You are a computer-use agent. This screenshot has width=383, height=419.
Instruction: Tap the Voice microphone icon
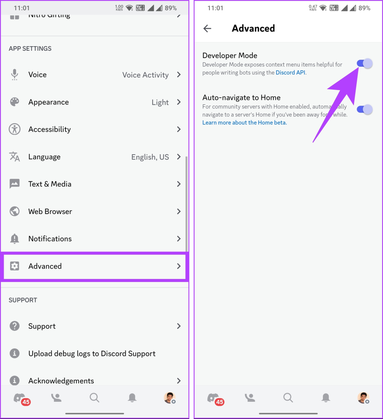click(14, 74)
